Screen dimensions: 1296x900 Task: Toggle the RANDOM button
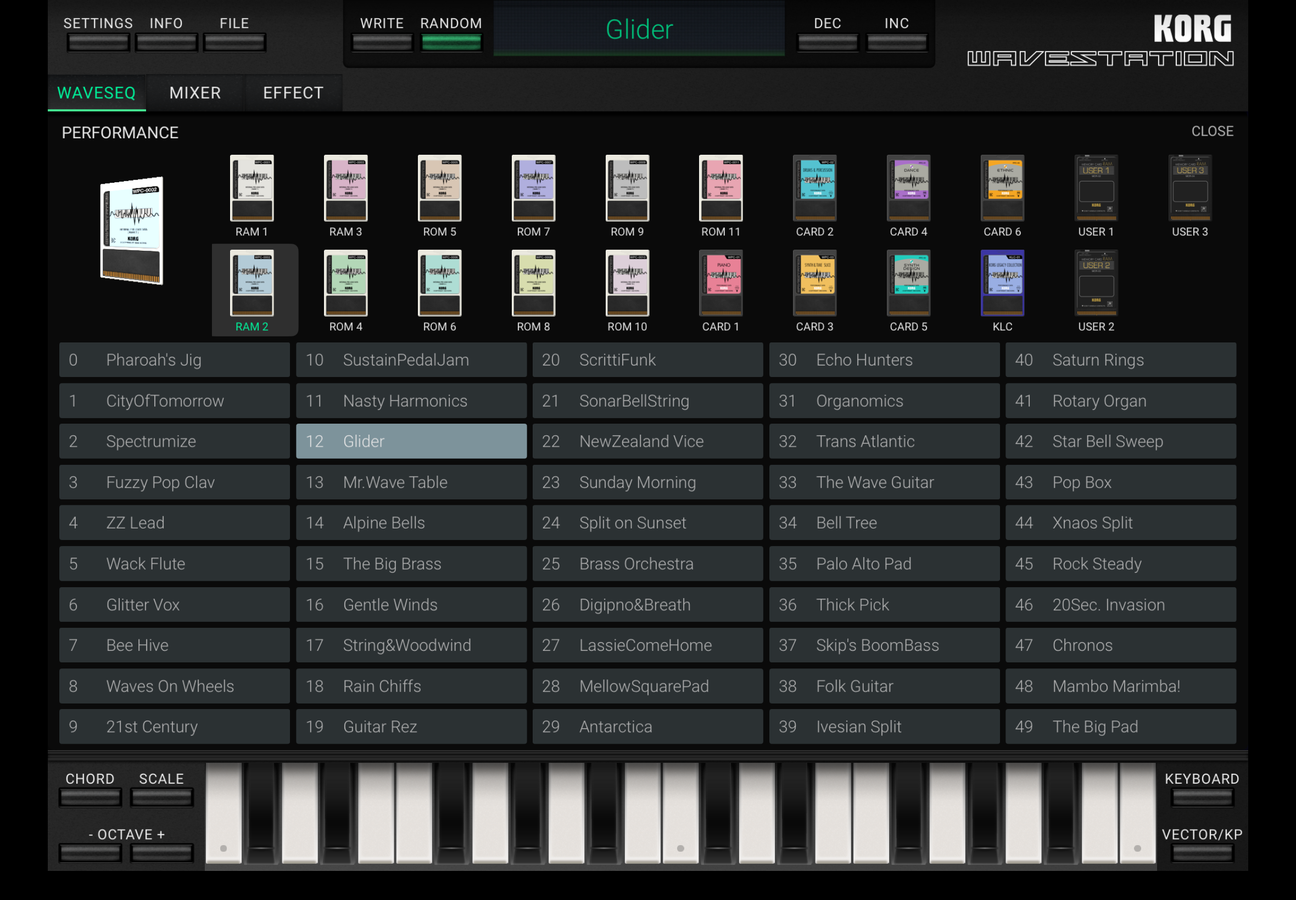pos(451,43)
